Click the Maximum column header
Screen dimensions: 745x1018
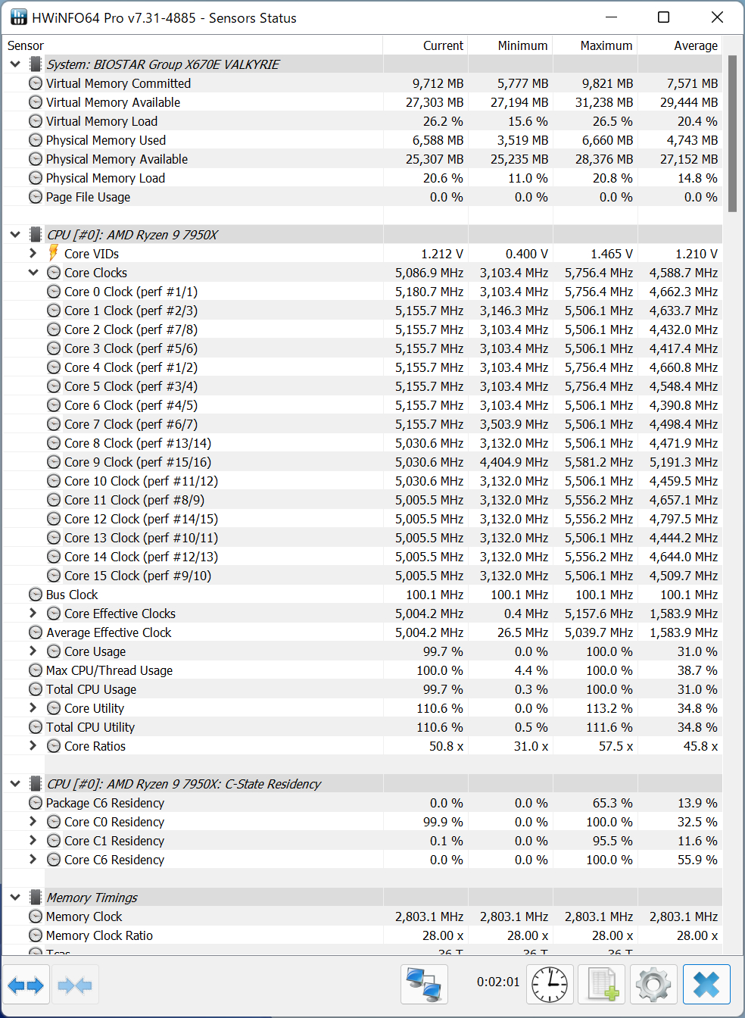tap(606, 45)
